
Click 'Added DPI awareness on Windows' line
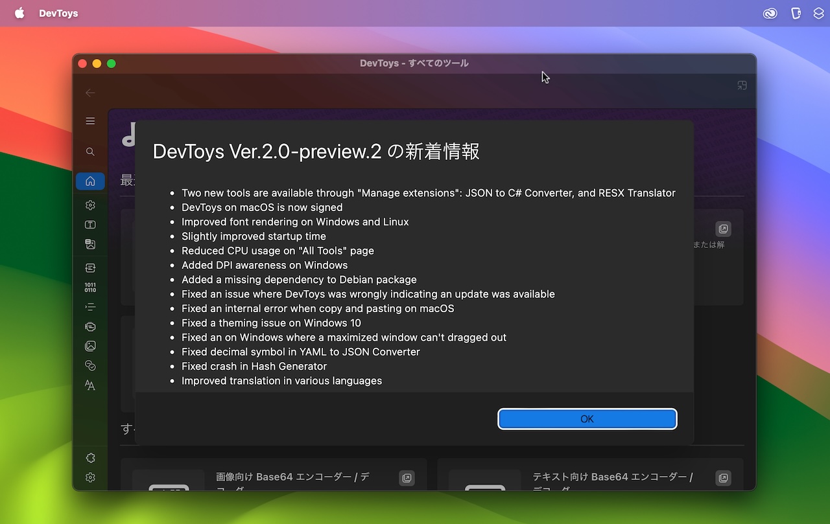[x=265, y=265]
